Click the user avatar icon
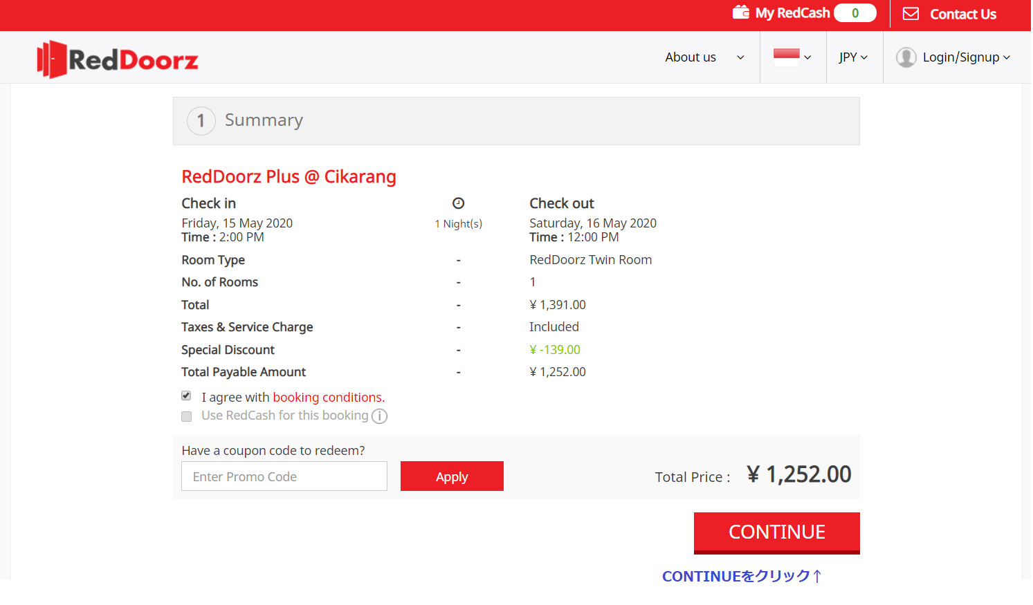This screenshot has width=1033, height=605. pos(906,57)
